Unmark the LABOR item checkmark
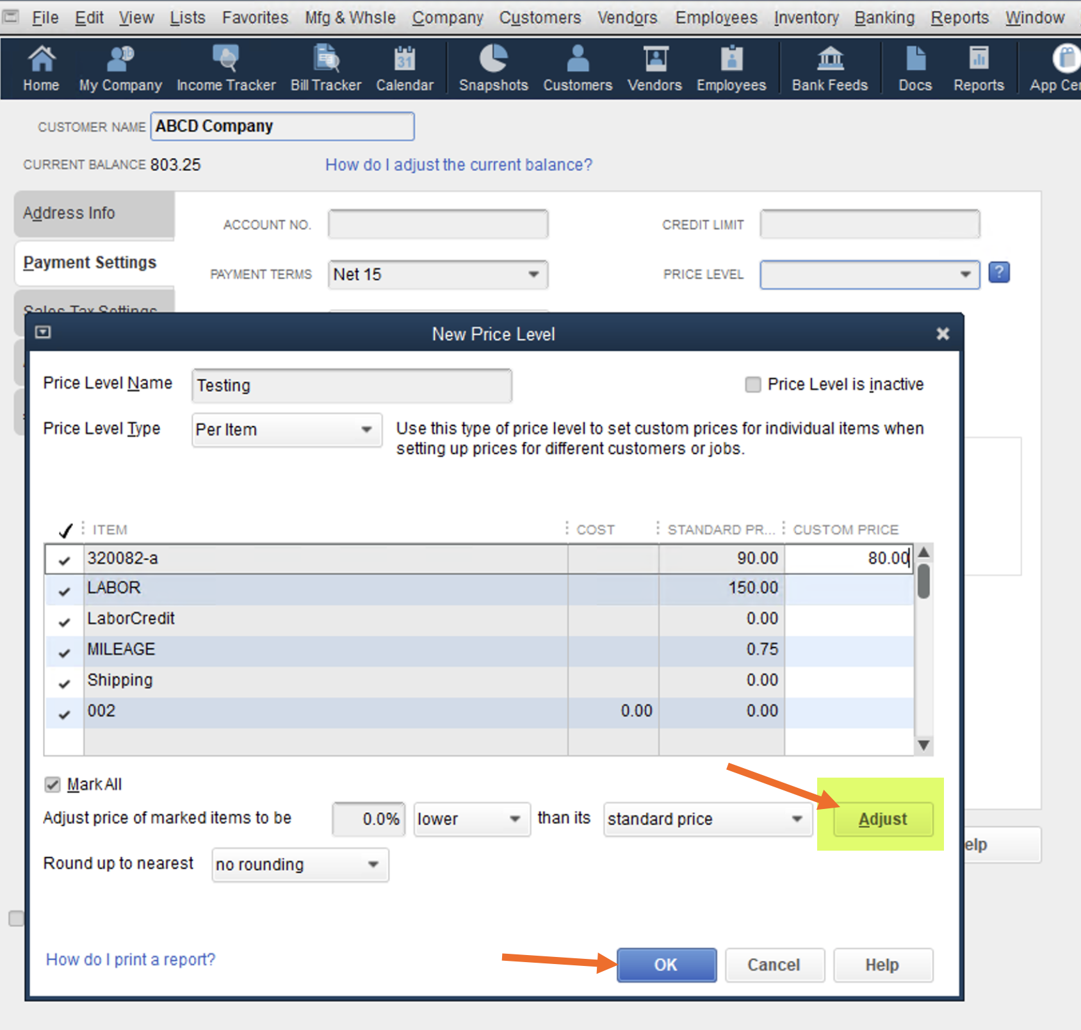Image resolution: width=1081 pixels, height=1030 pixels. click(64, 591)
